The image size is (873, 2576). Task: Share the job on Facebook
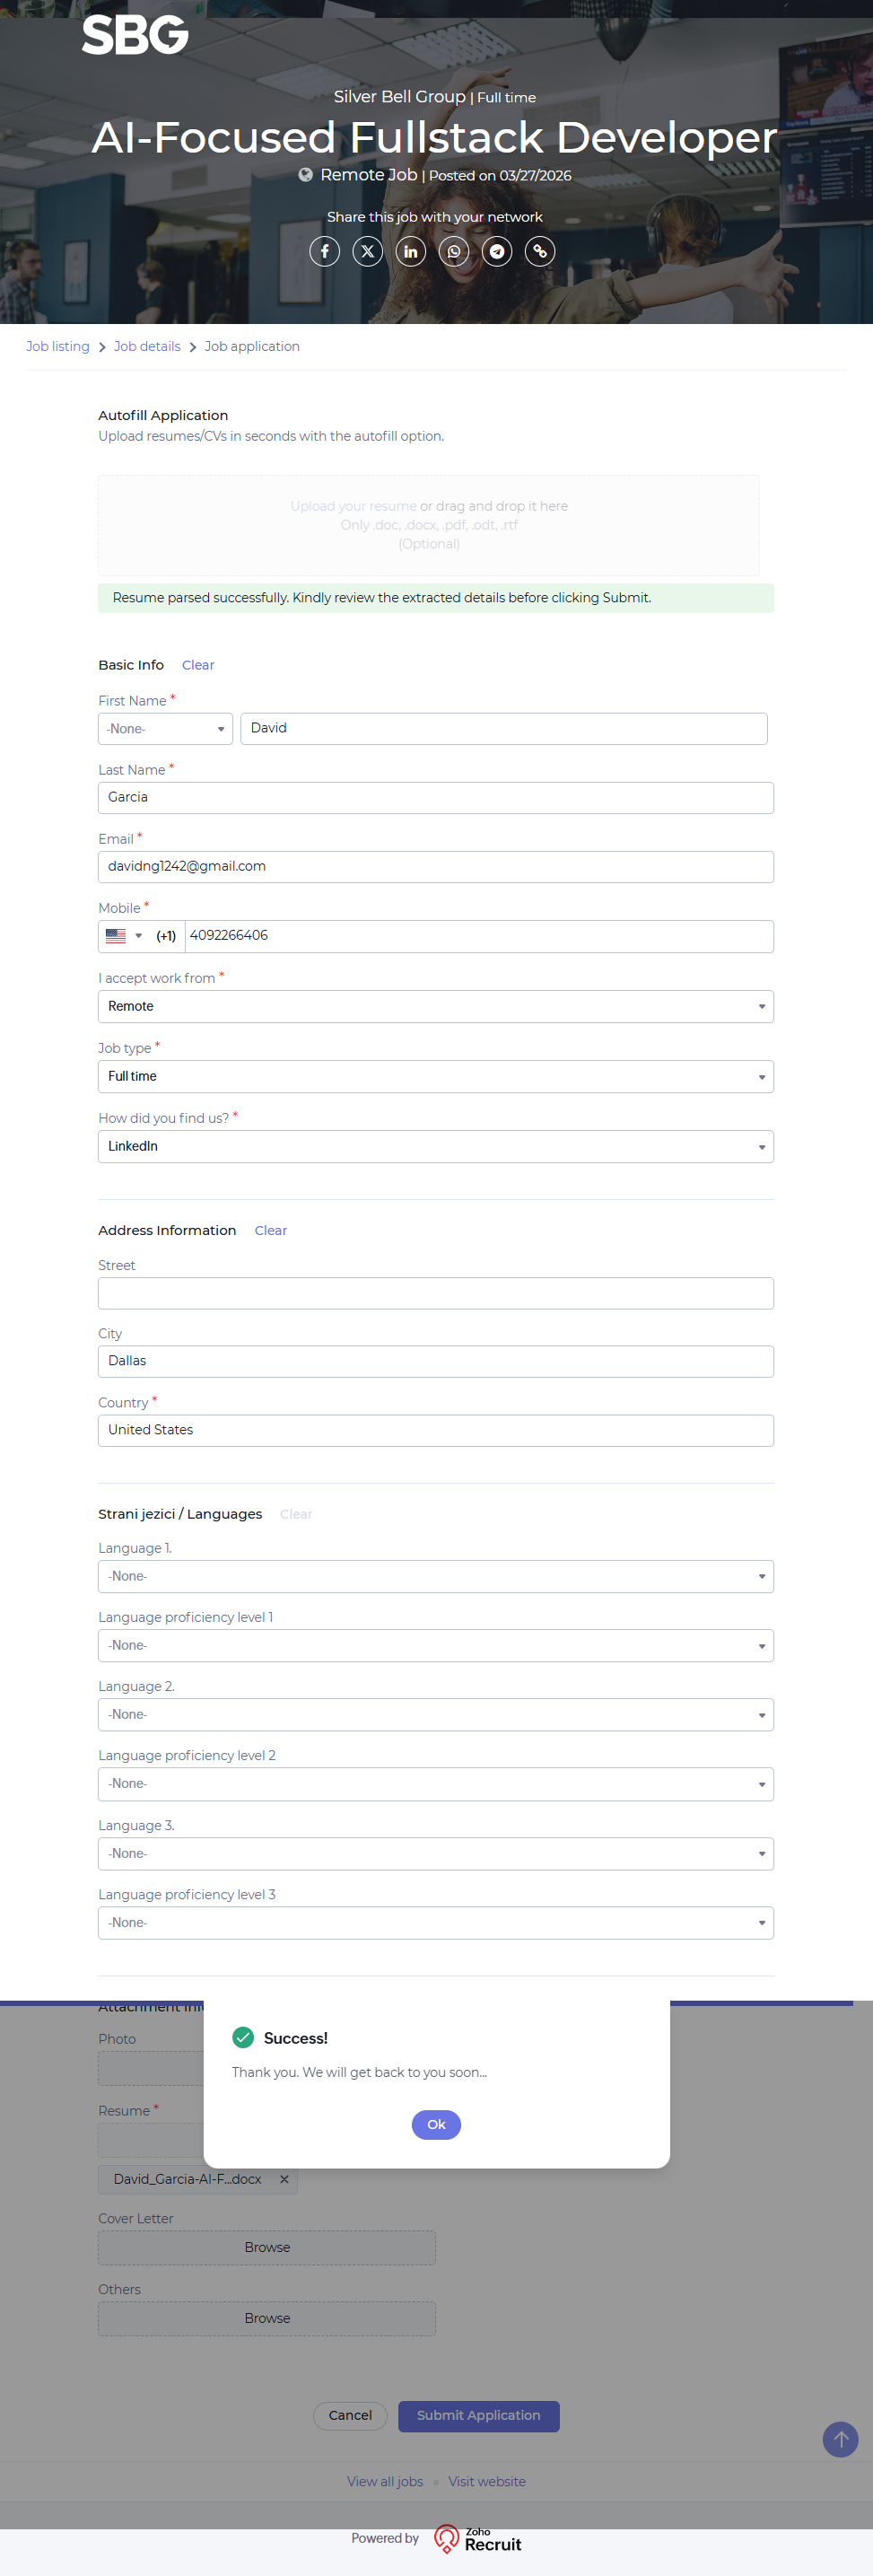coord(324,251)
